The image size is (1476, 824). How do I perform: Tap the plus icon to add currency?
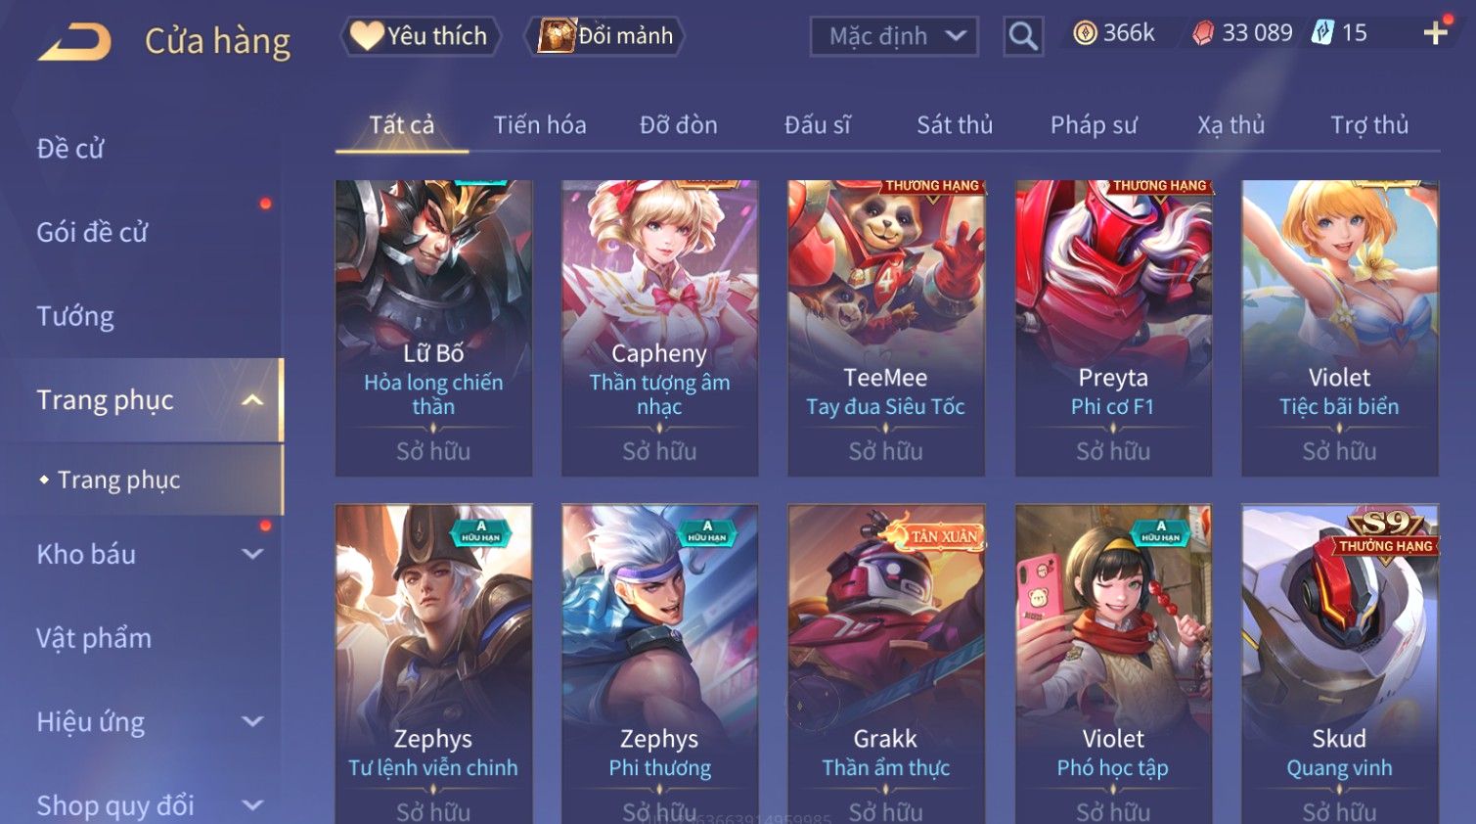[x=1435, y=33]
